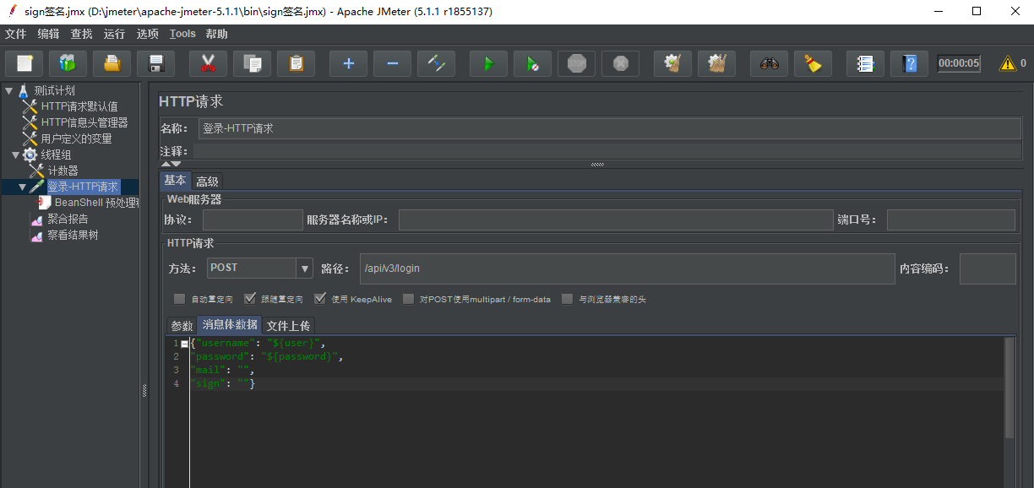1034x488 pixels.
Task: Click the elapsed time display 00:00:05
Action: click(x=959, y=63)
